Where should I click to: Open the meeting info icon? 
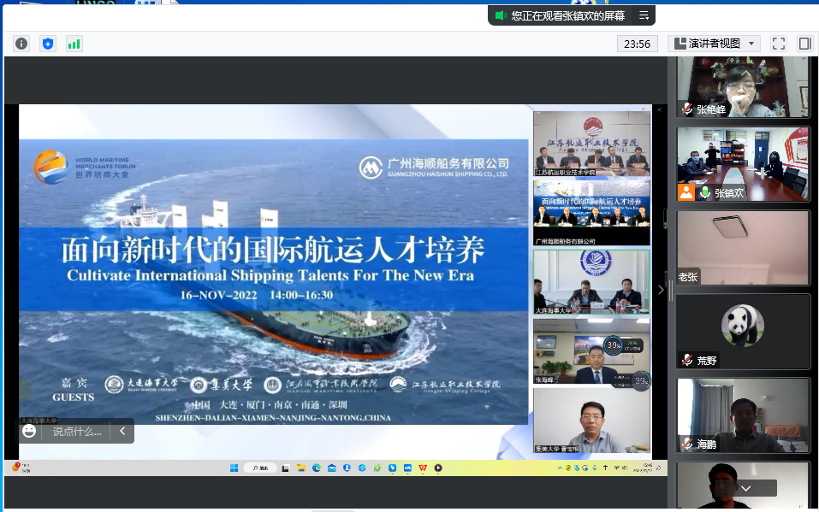21,44
